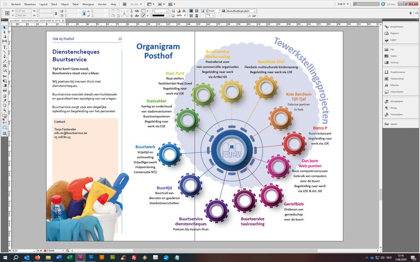Open the Layout menu
Viewport: 420px width, 262px height.
[x=44, y=4]
